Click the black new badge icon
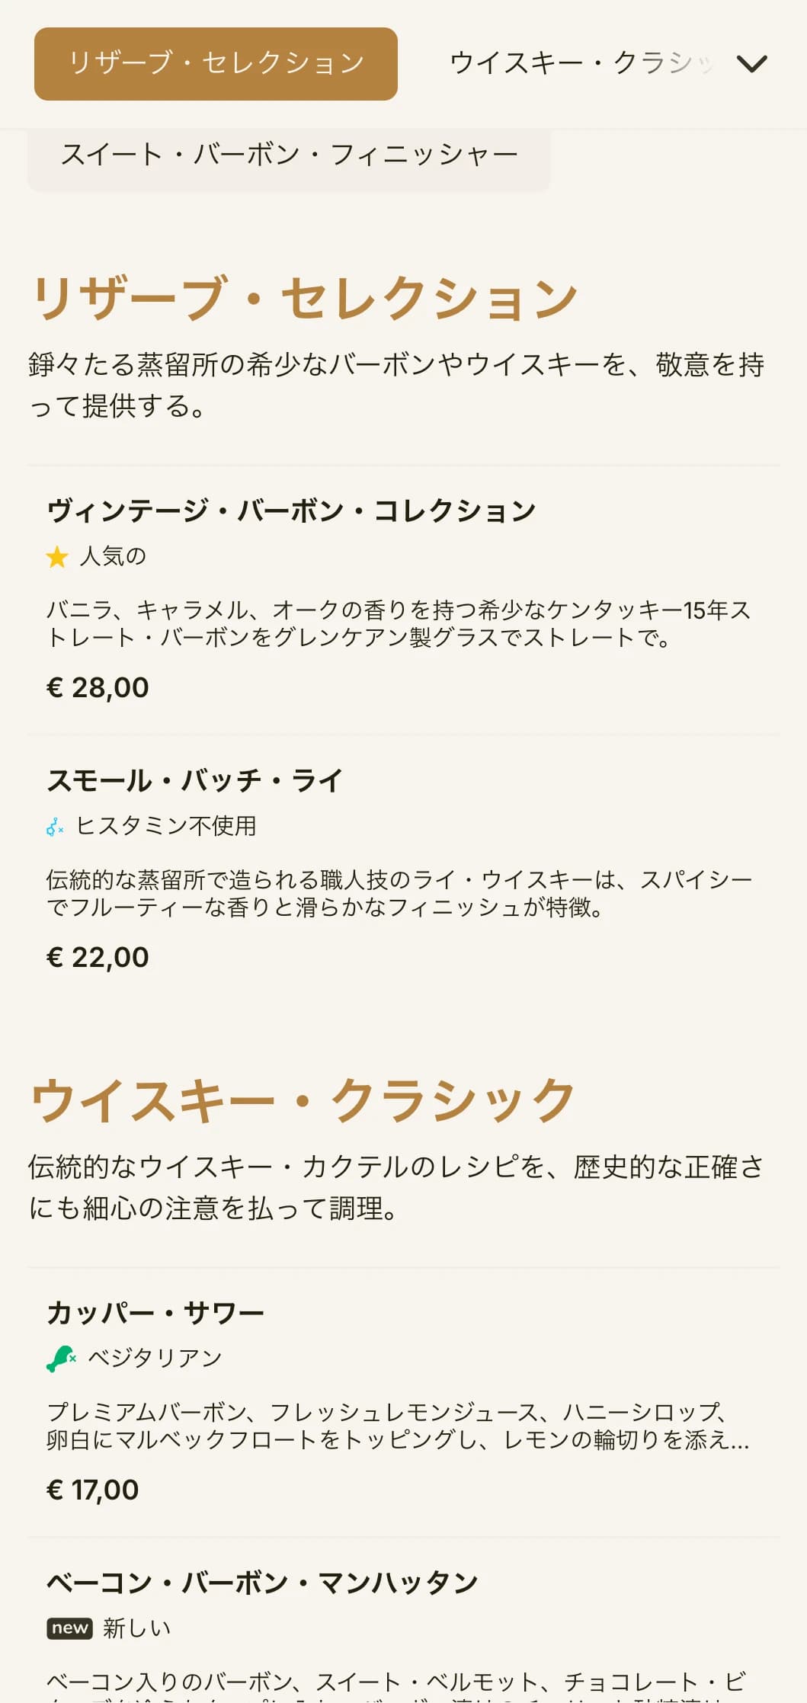807x1703 pixels. pos(69,1628)
